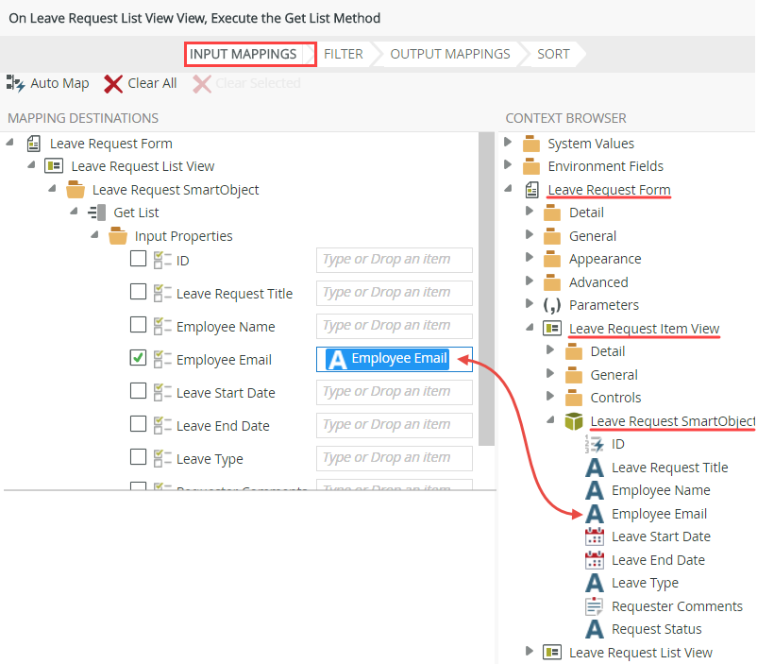The width and height of the screenshot is (757, 664).
Task: Click the Requester Comments memo icon
Action: pos(593,605)
